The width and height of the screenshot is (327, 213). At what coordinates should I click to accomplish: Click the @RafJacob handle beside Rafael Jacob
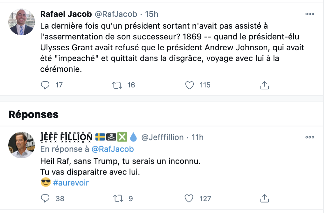click(116, 14)
